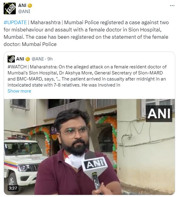The image size is (177, 197).
Task: Open the 9h timestamp of quoted tweet
Action: 50,59
